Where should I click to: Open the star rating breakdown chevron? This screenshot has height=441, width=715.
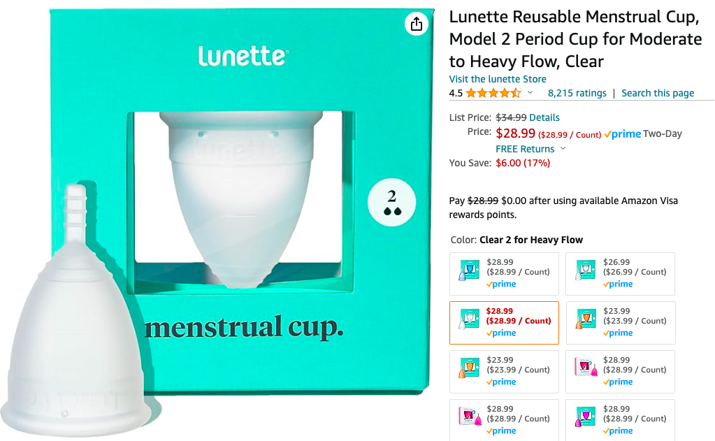(x=530, y=92)
